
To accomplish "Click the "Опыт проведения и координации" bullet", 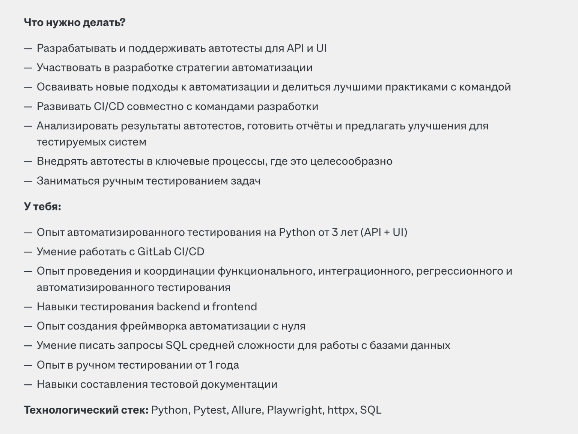I will click(x=274, y=271).
